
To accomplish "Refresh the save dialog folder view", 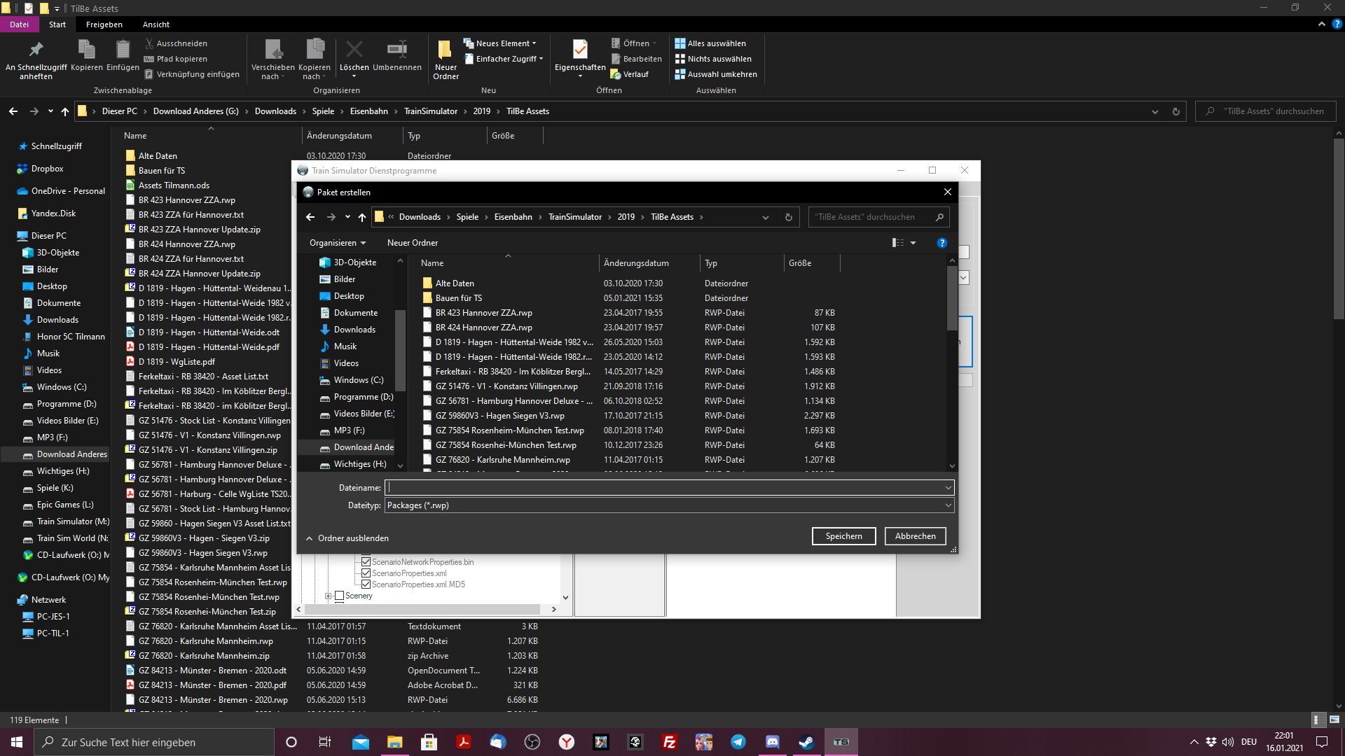I will coord(788,217).
